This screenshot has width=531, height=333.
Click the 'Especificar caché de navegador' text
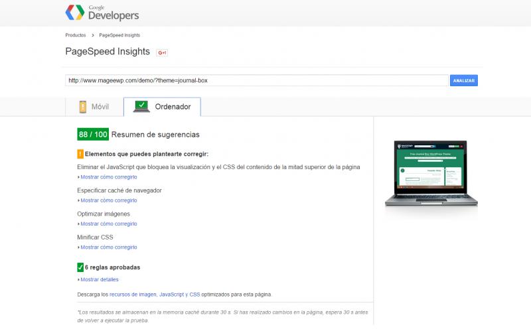point(119,190)
